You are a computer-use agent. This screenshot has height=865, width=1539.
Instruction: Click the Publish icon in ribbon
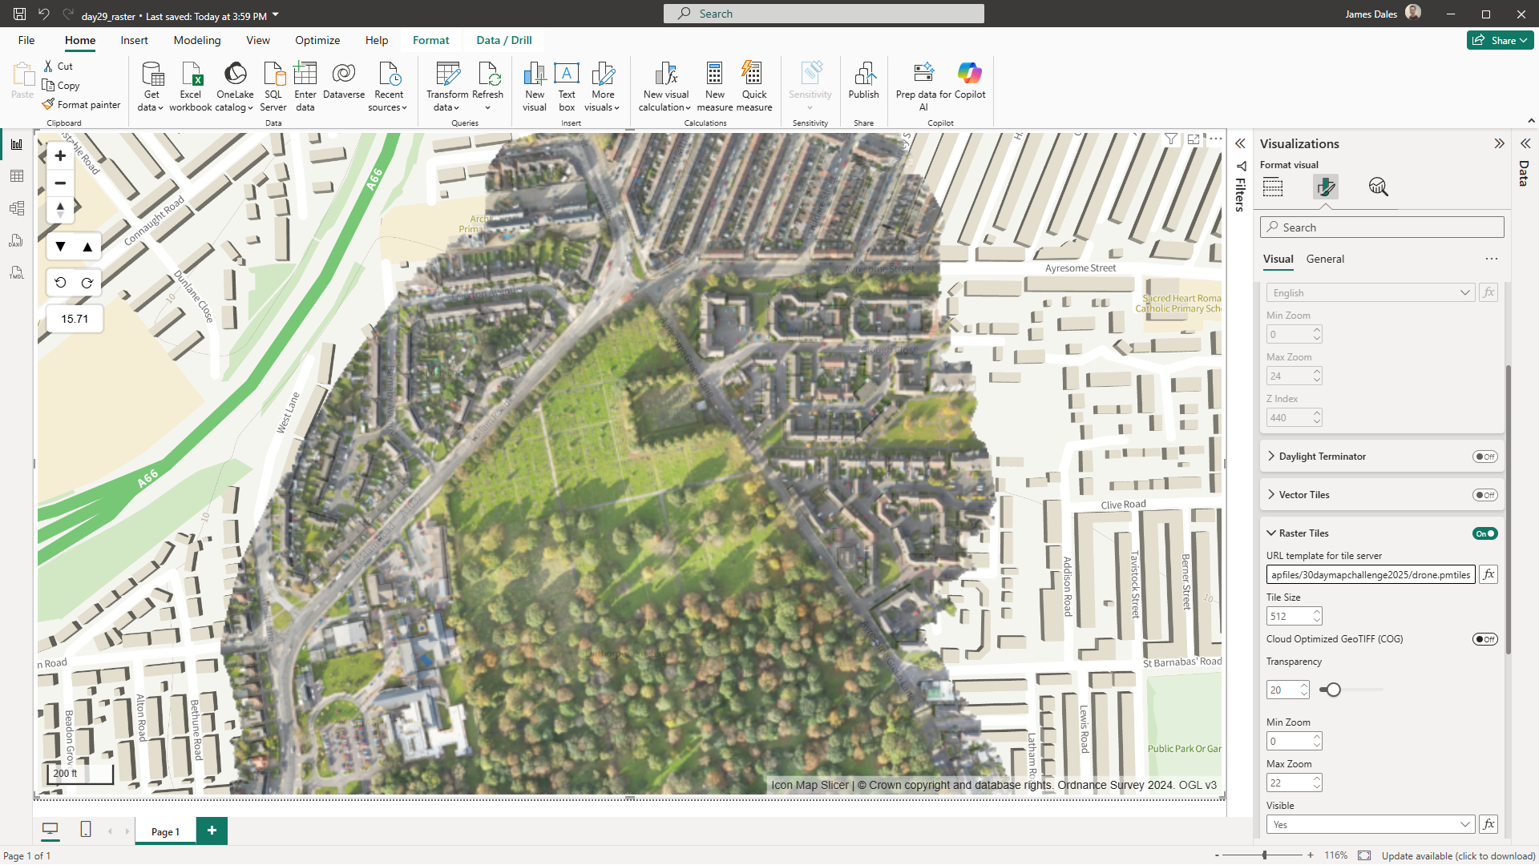pos(863,75)
